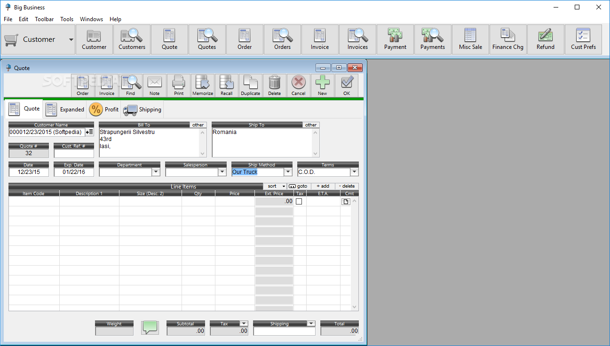Open the Refund tool
This screenshot has height=346, width=610.
coord(546,39)
